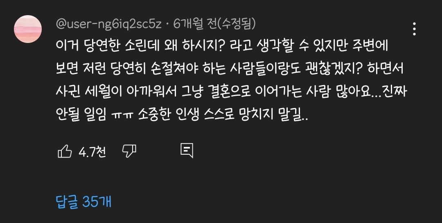Select comment line starting "사귄 세월이 아까워서"
The image size is (442, 223).
(231, 92)
